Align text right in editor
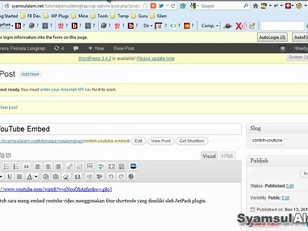The height and width of the screenshot is (231, 308). coord(58,167)
